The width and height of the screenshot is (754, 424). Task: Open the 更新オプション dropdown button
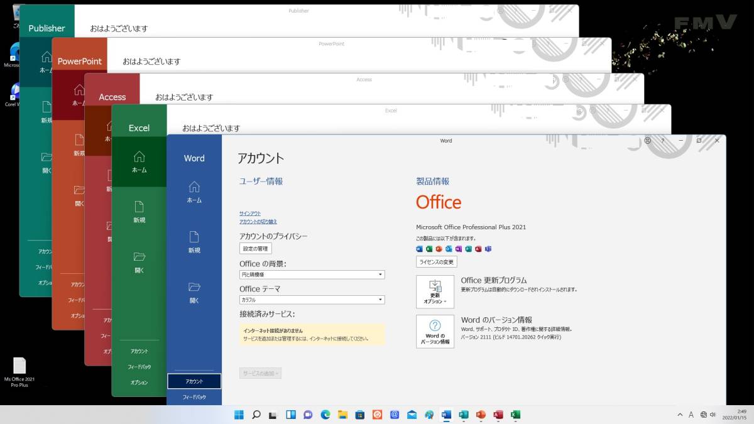pyautogui.click(x=435, y=291)
